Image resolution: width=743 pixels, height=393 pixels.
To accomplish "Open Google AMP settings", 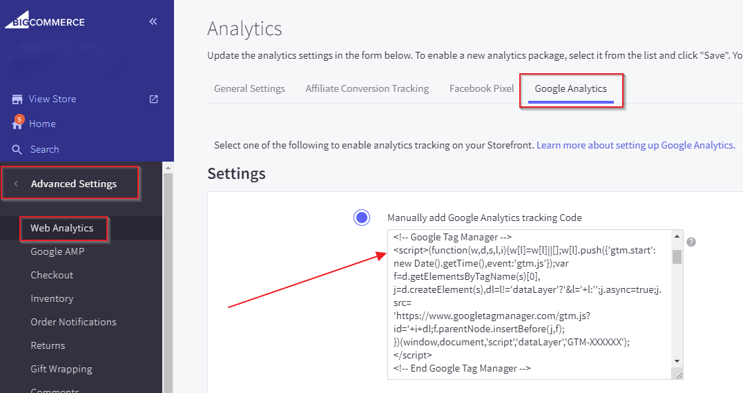I will pyautogui.click(x=57, y=251).
